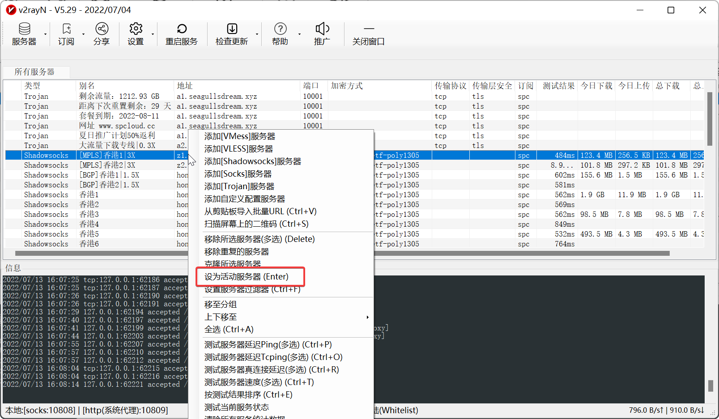Screen dimensions: 719x419
Task: Click the log panel vertical scrollbar thumb
Action: (x=710, y=386)
